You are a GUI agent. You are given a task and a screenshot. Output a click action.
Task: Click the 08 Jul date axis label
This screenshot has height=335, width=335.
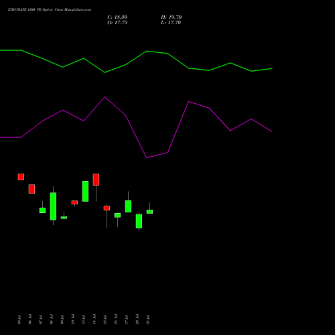tap(52, 320)
